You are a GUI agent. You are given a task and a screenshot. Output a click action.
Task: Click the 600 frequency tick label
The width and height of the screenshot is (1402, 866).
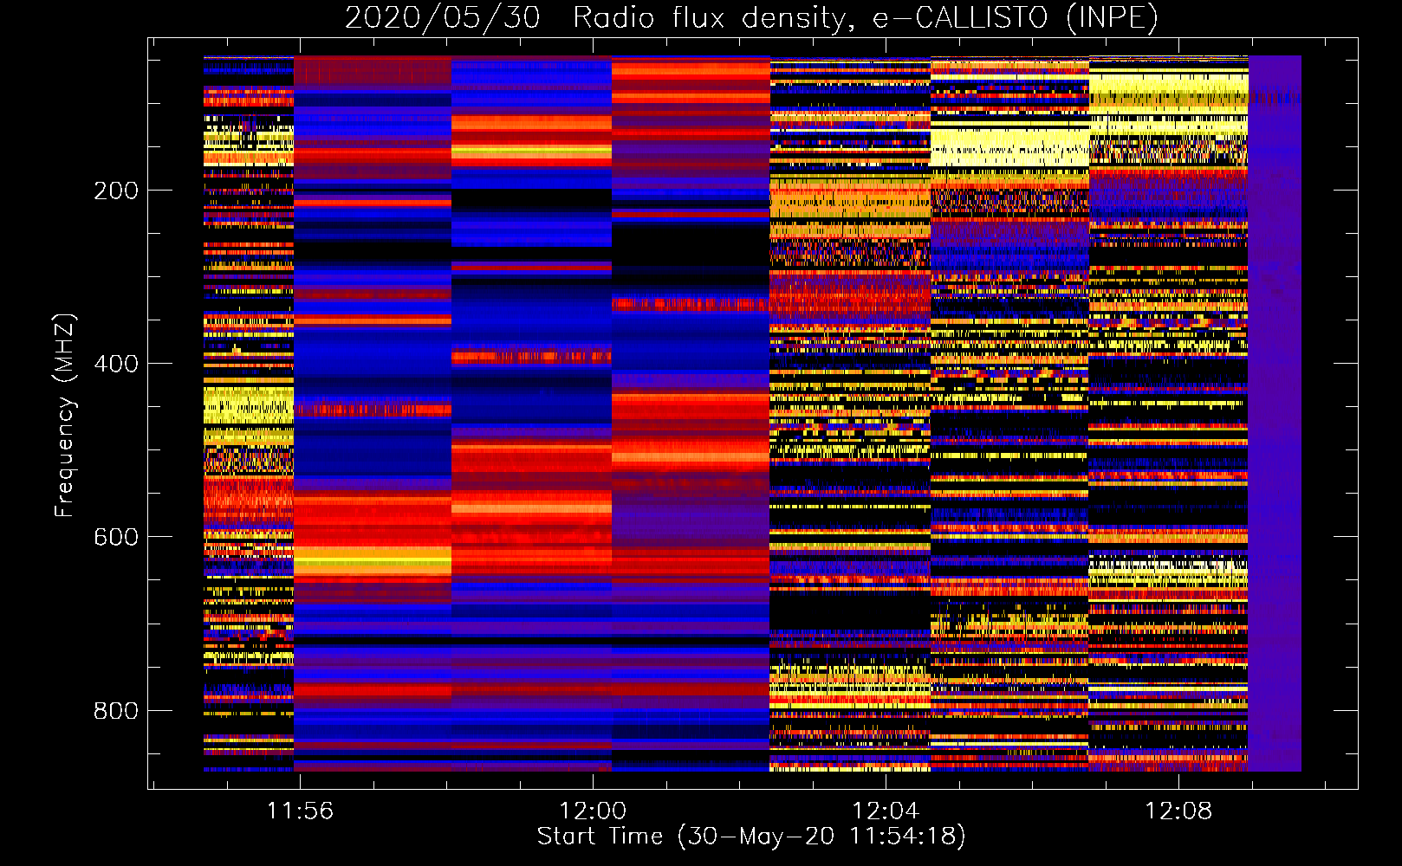(116, 537)
